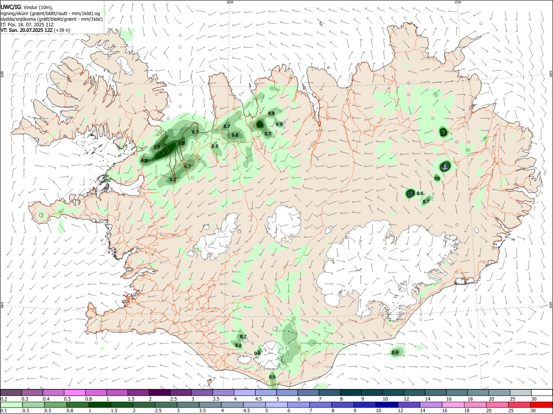The height and width of the screenshot is (414, 553).
Task: Click the 3.3 precipitation value on the map
Action: (411, 193)
